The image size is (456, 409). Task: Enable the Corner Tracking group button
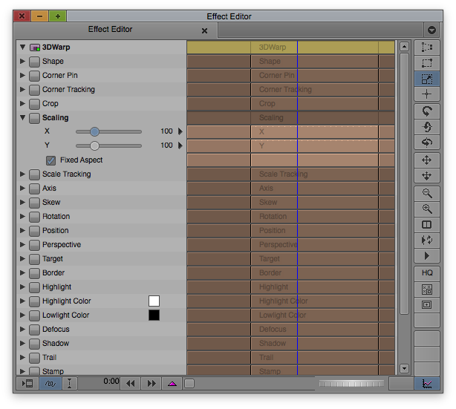pyautogui.click(x=34, y=90)
